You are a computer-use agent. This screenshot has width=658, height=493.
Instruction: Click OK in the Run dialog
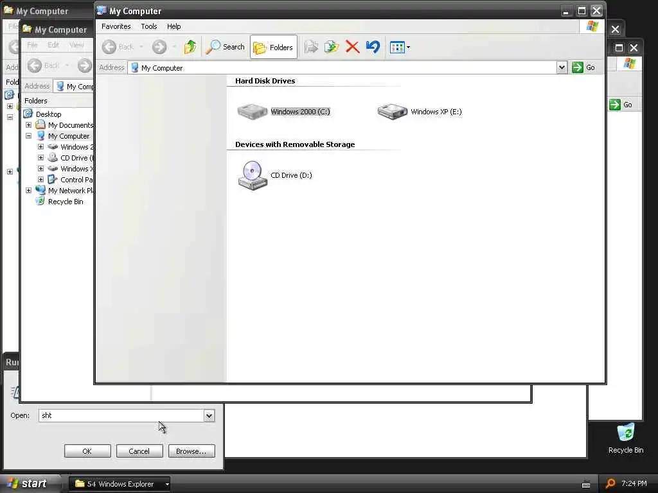coord(87,451)
